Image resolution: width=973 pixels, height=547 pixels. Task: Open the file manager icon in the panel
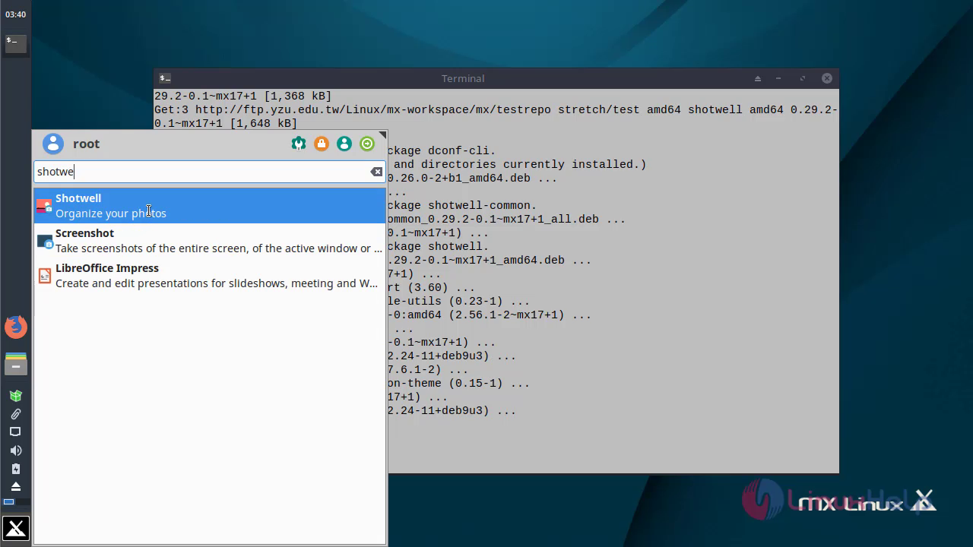click(x=16, y=364)
